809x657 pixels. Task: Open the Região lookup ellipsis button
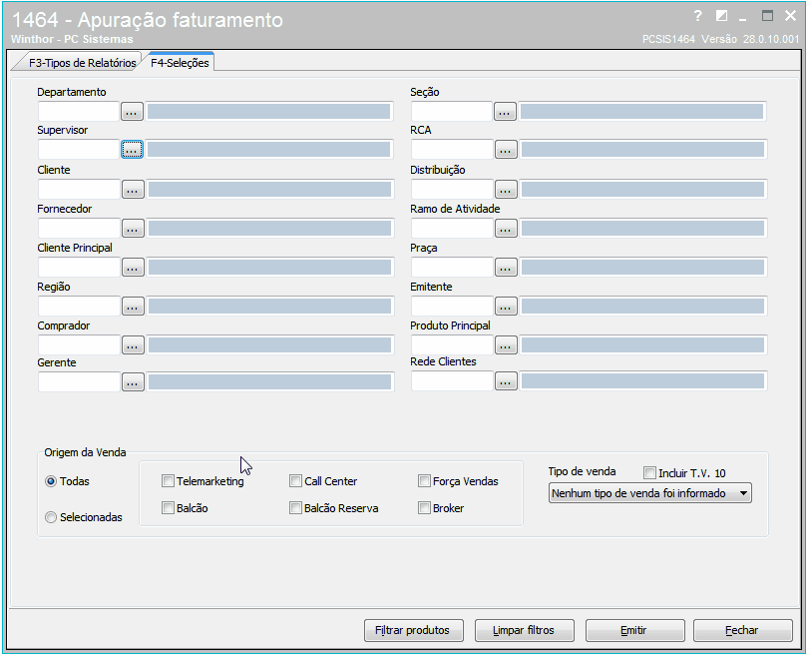(x=133, y=307)
